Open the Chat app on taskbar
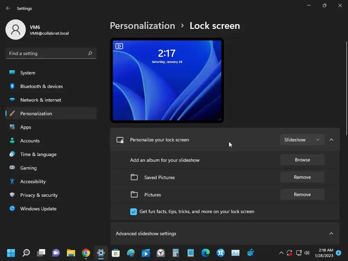 [56, 253]
